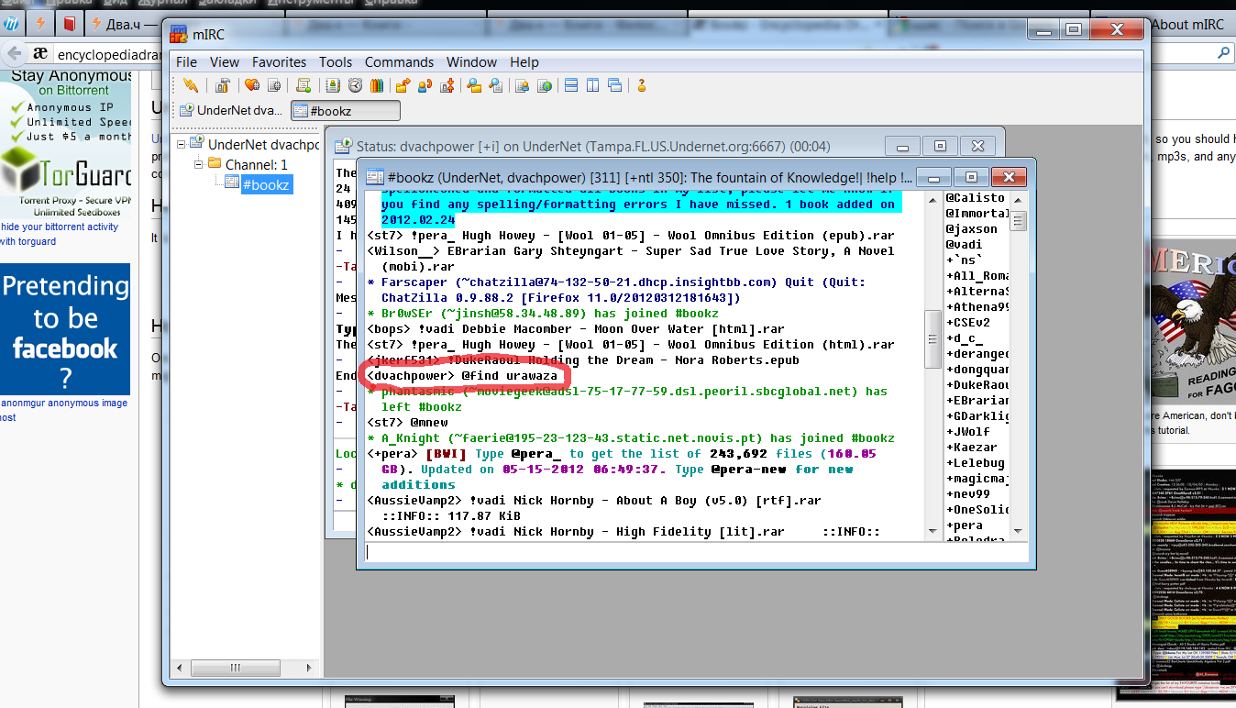1236x708 pixels.
Task: Open the Notify List toolbar icon
Action: tap(523, 85)
